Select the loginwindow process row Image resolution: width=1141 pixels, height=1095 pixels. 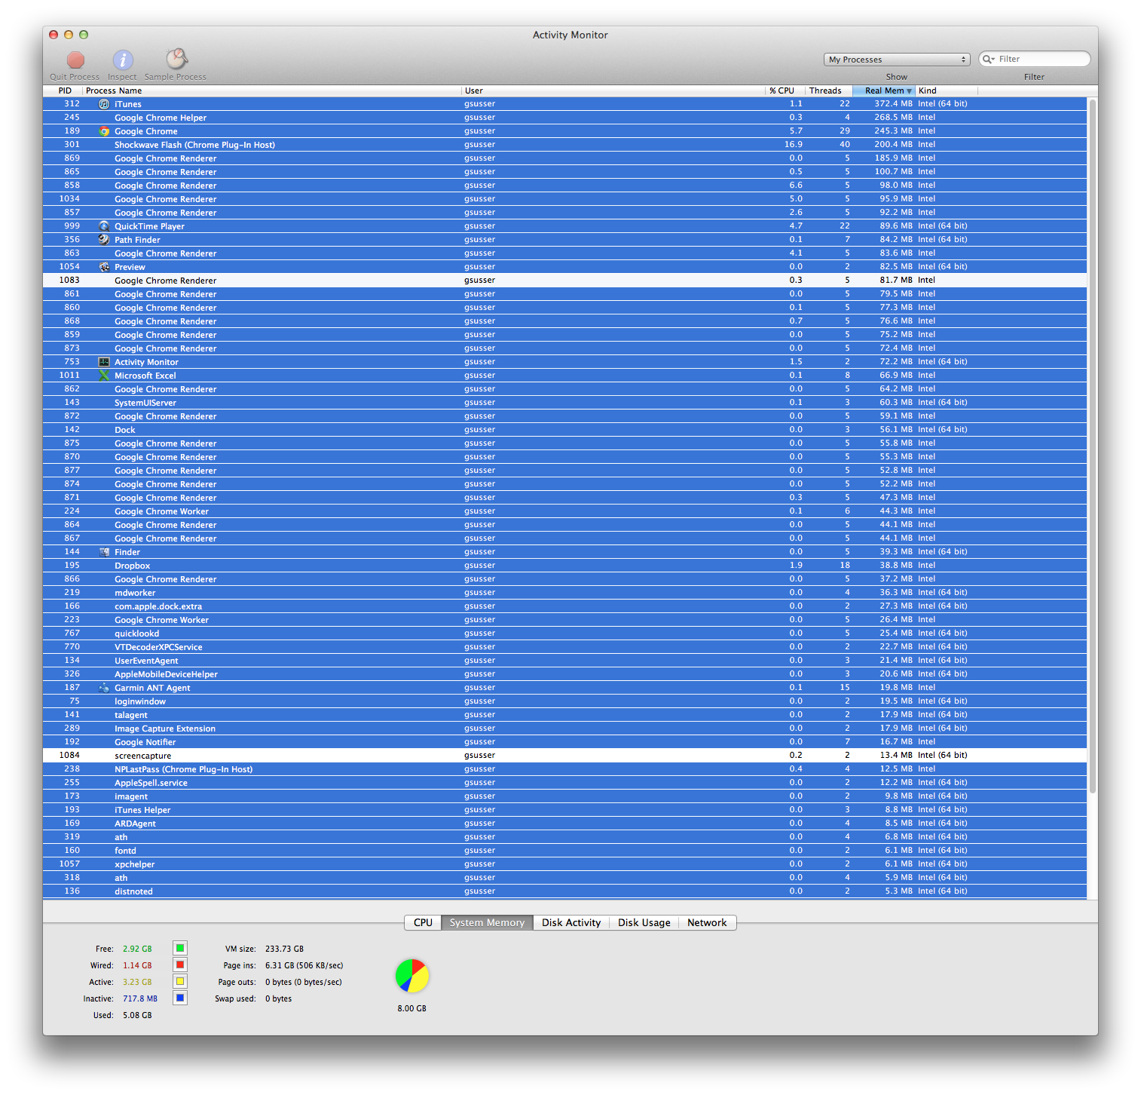click(x=564, y=701)
